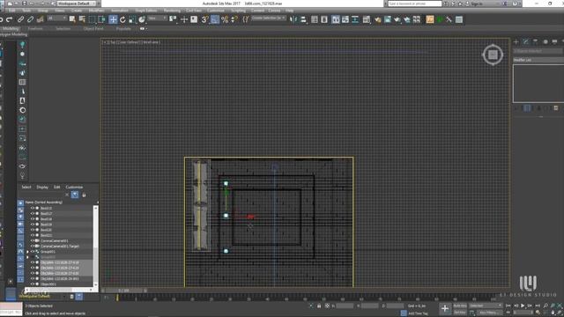Click the trash icon below the Scene Explorer
564x317 pixels.
71,297
